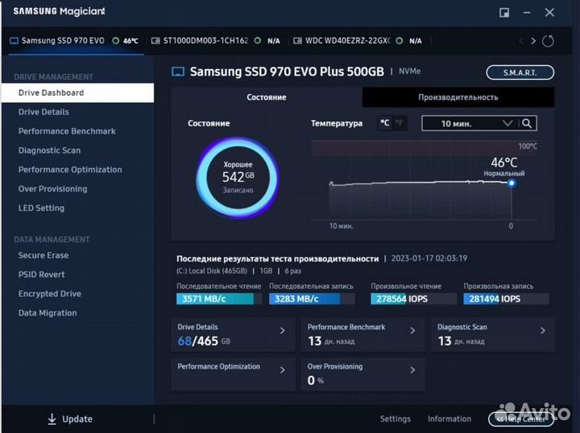This screenshot has height=433, width=580.
Task: Show previous drives with left arrow
Action: [x=521, y=40]
